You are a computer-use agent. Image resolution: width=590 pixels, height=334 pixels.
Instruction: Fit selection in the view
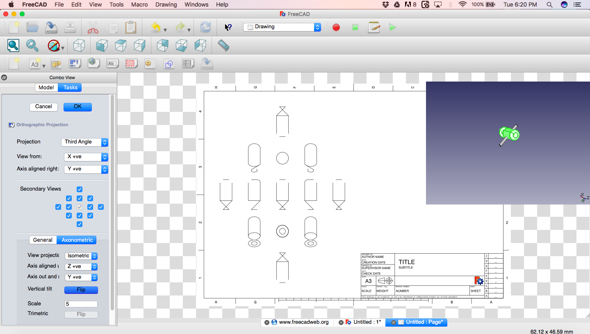click(x=32, y=45)
